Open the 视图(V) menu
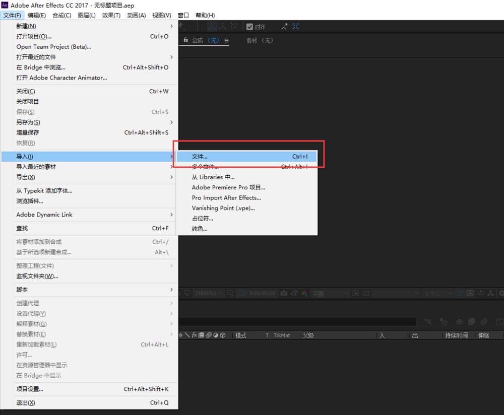504x415 pixels. tap(161, 15)
